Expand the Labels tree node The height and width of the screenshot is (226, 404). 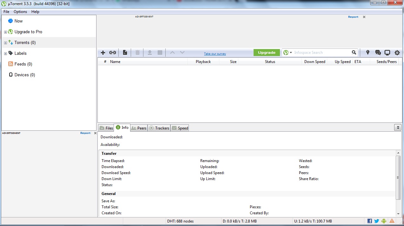(x=5, y=53)
